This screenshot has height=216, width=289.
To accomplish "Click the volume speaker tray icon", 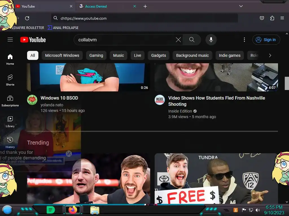I will (x=258, y=210).
